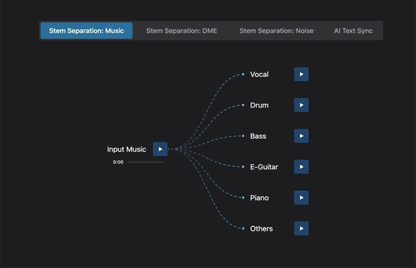
Task: Play the E-Guitar stem
Action: pos(301,167)
